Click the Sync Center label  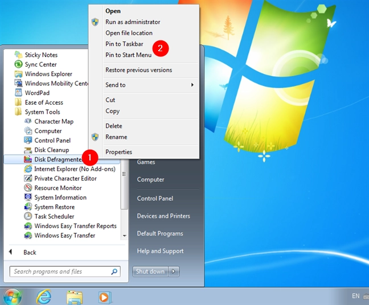pyautogui.click(x=40, y=64)
